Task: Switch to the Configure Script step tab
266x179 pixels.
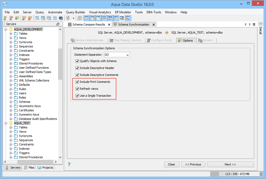Action: (x=160, y=40)
